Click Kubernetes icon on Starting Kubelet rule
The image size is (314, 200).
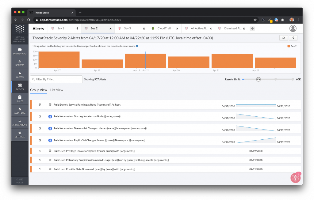[x=50, y=116]
